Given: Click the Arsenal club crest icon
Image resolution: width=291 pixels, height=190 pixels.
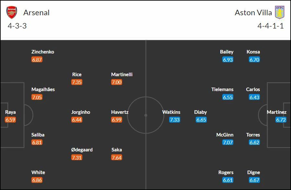Looking at the screenshot, I should 12,12.
